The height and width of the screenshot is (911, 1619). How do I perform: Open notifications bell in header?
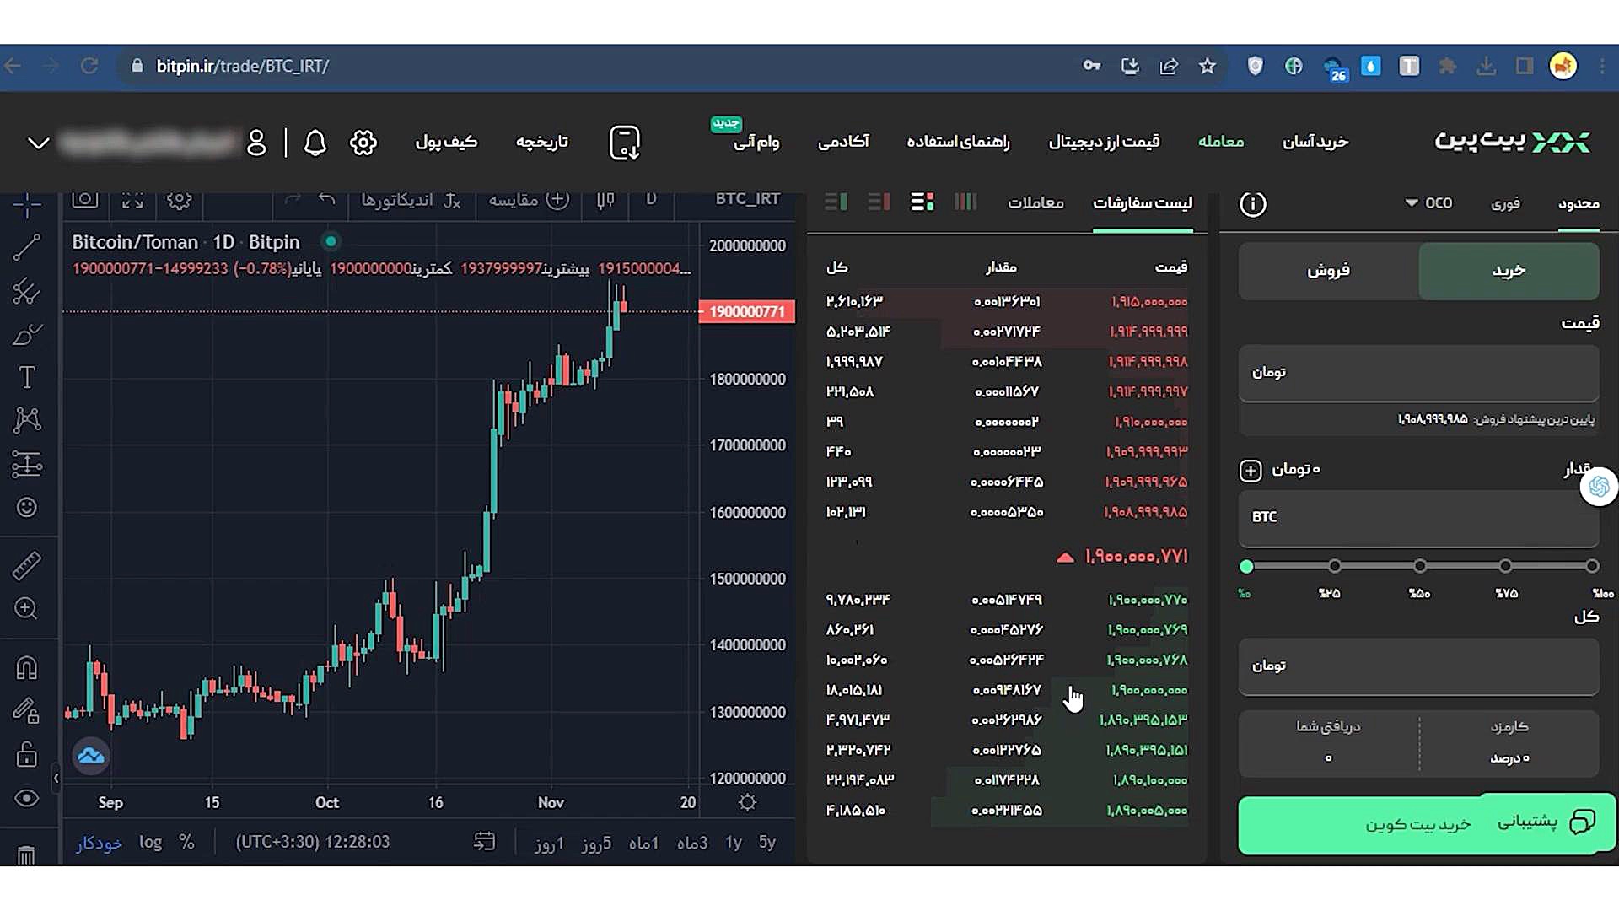coord(315,143)
